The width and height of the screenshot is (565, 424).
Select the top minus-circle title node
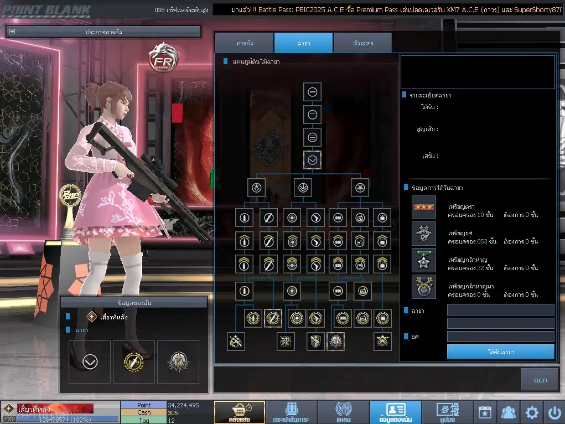[x=313, y=92]
